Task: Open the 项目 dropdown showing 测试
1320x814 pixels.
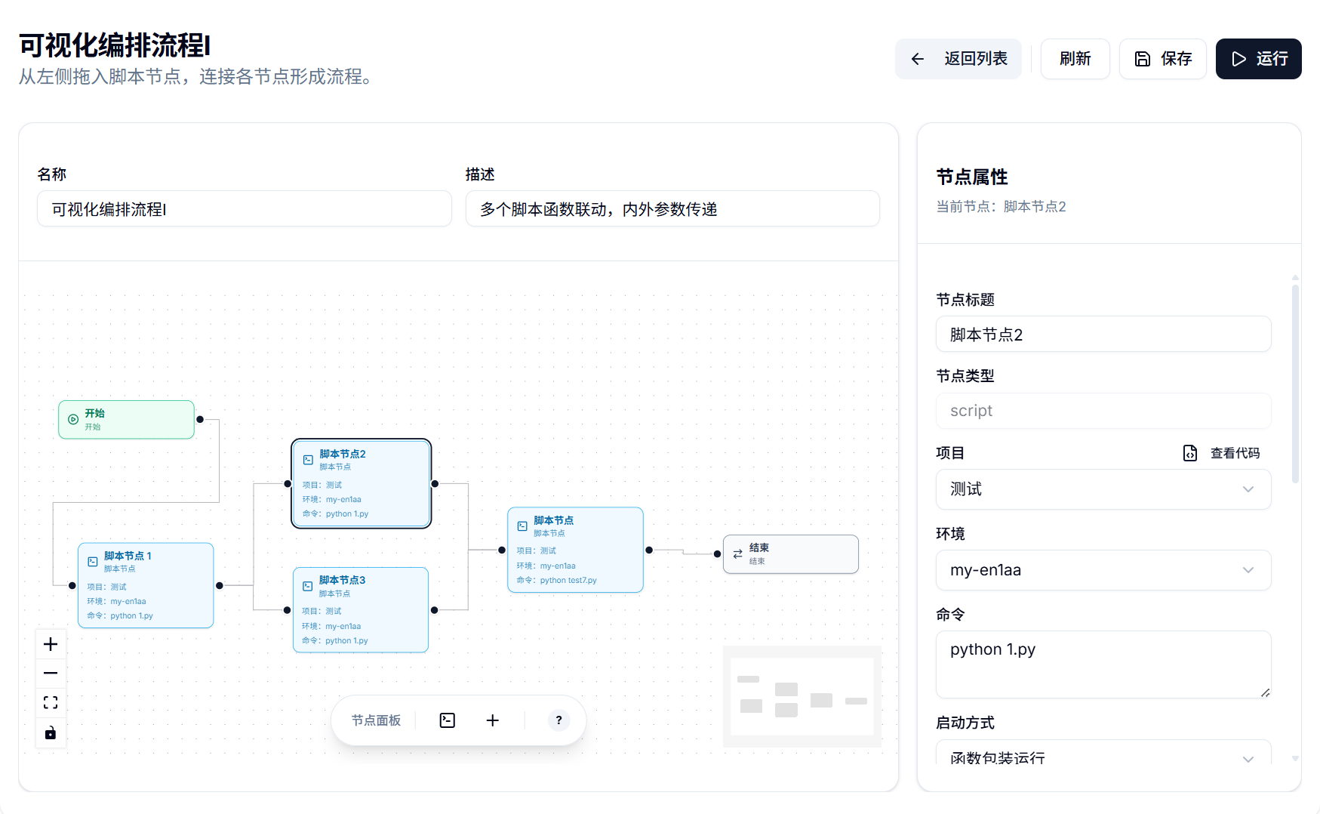Action: [1103, 489]
